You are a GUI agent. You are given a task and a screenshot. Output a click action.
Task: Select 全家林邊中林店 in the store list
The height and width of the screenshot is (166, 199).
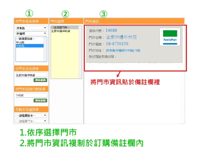pyautogui.click(x=65, y=31)
